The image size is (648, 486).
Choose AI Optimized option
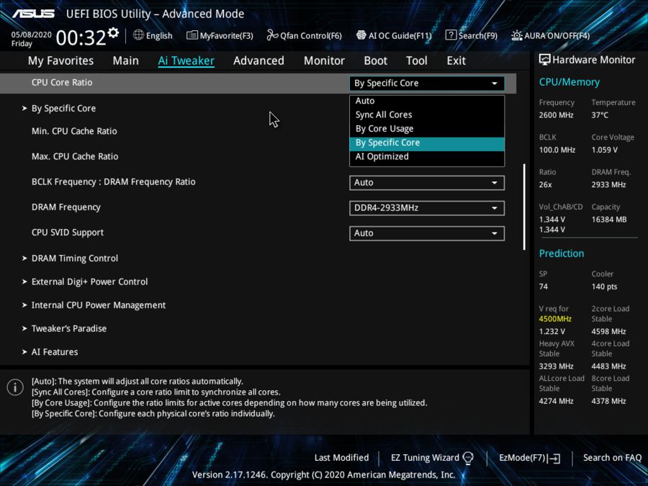(426, 157)
